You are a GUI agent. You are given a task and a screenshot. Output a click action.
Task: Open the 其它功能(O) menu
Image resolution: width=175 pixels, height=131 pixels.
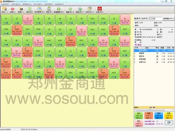(38, 4)
